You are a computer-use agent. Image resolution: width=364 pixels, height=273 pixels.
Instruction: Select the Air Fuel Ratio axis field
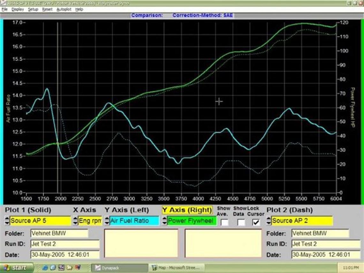[x=134, y=221]
